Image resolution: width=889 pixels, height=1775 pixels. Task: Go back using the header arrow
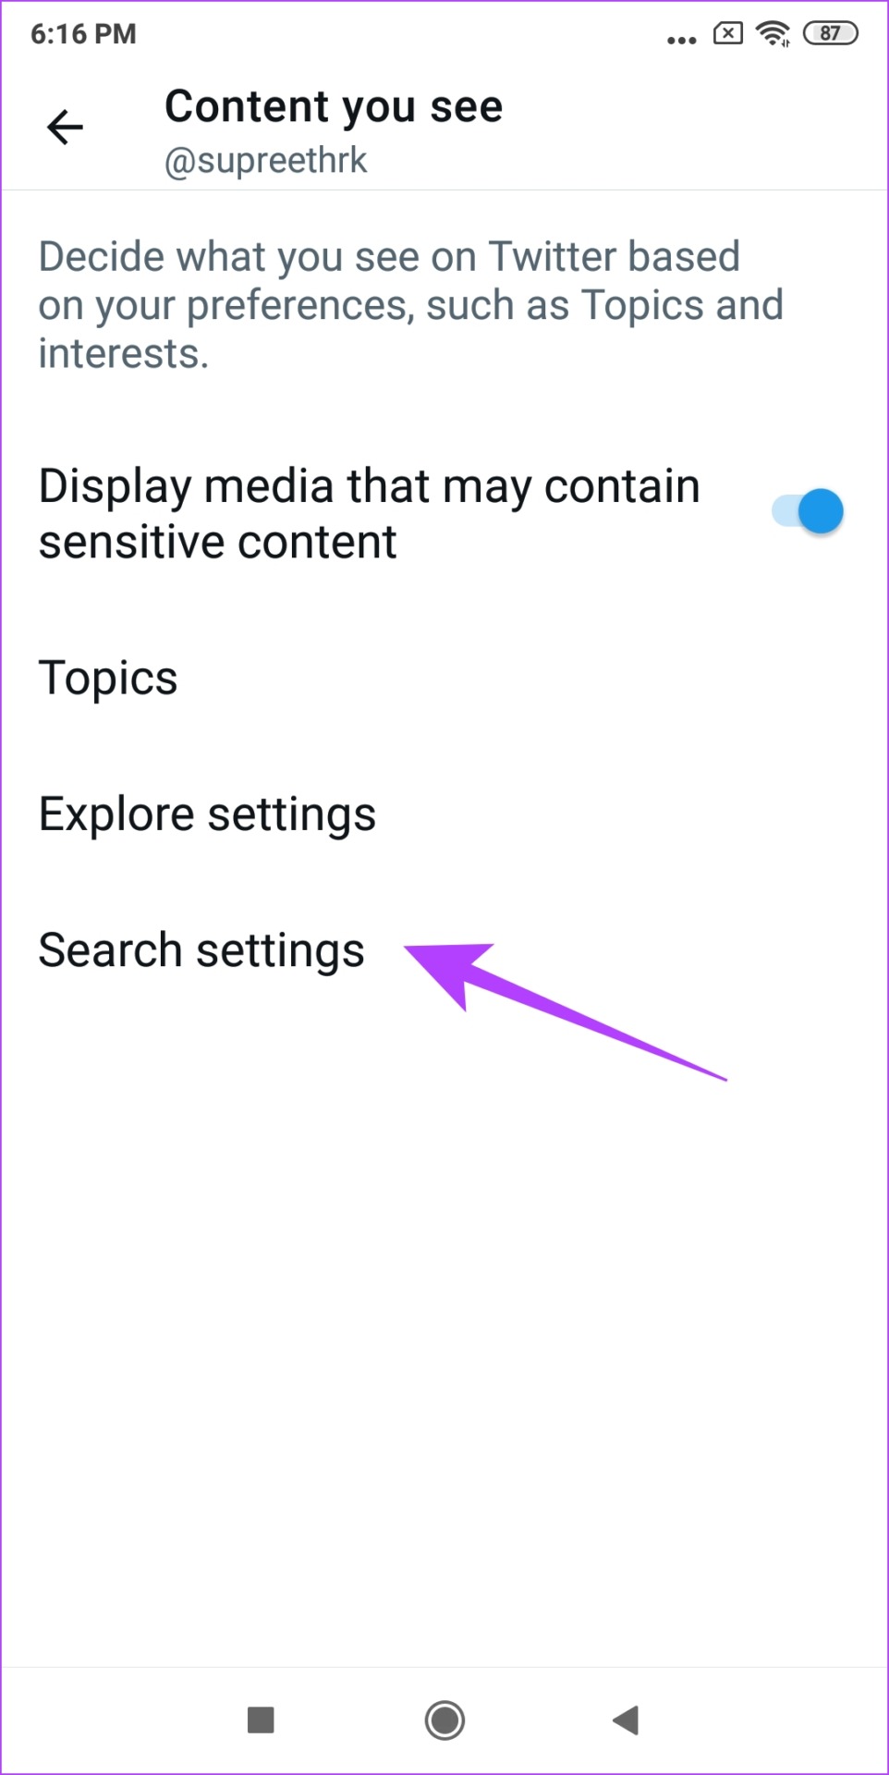[65, 127]
